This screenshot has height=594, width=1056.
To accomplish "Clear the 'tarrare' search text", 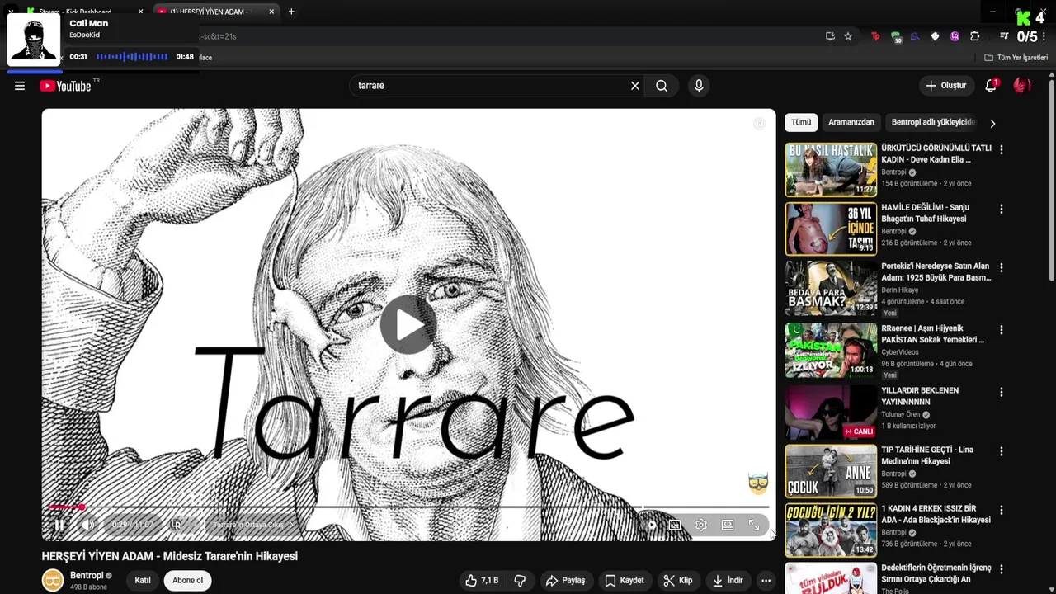I will 635,86.
